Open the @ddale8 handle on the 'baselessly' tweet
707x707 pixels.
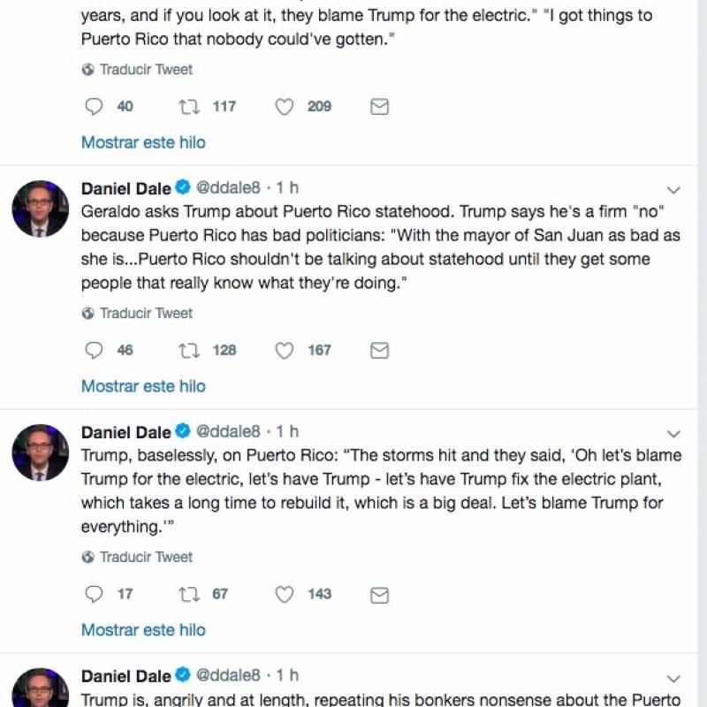(x=228, y=431)
